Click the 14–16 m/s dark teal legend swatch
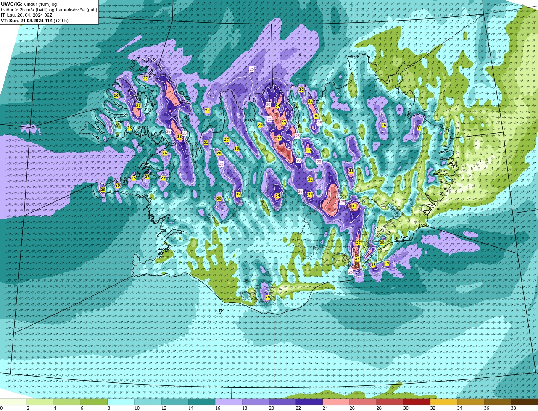This screenshot has height=411, width=538. 202,402
